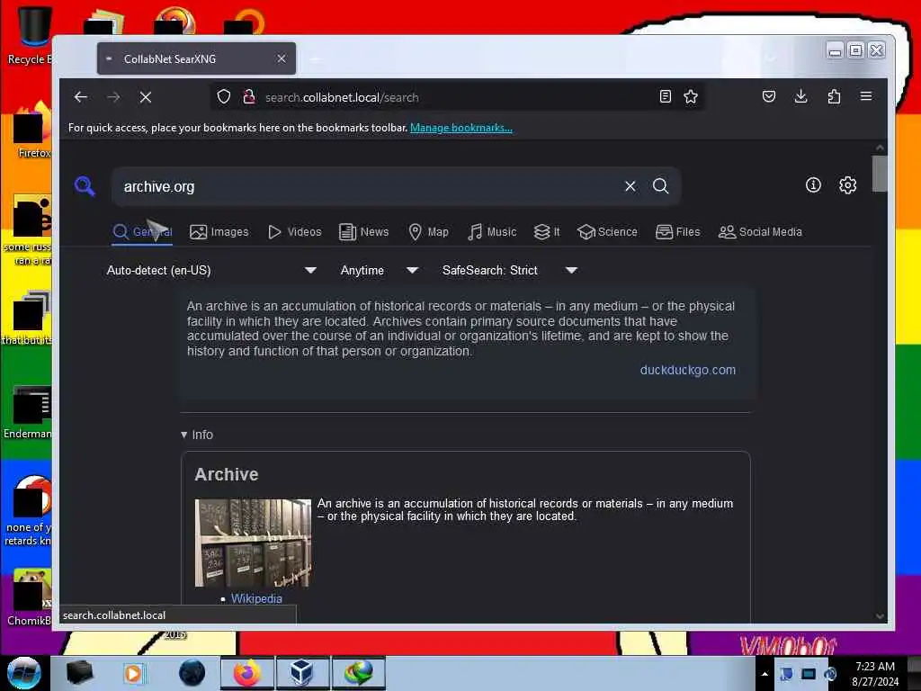Open a new tab with plus button
921x691 pixels.
(316, 58)
